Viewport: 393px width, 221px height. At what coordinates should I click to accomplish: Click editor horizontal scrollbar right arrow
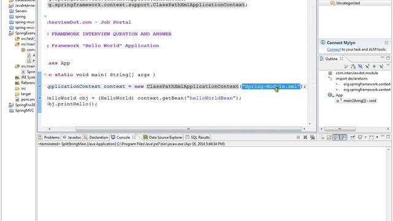[305, 129]
